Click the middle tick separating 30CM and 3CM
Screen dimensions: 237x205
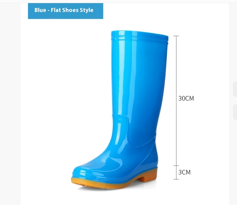pos(176,166)
